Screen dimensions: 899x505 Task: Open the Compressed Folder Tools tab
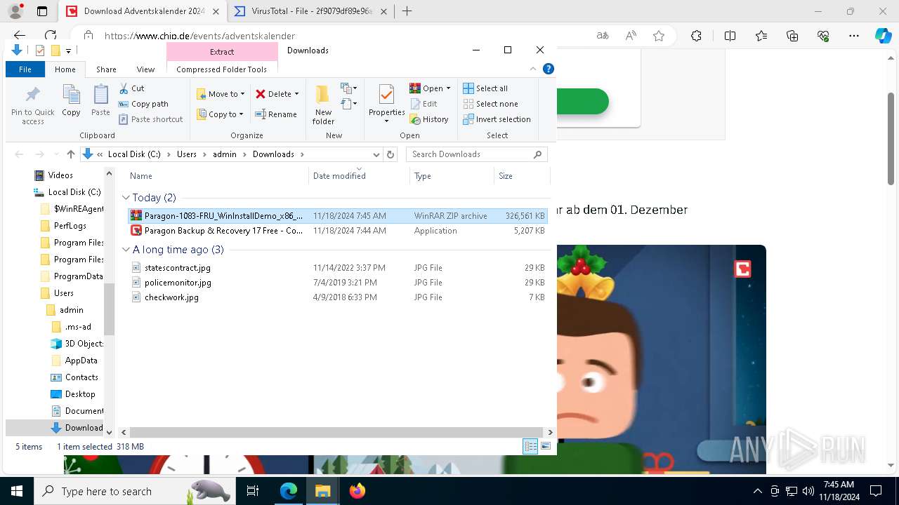coord(222,69)
